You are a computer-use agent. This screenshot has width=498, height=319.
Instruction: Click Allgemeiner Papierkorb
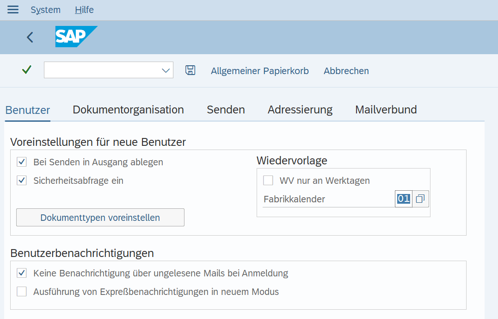click(260, 71)
